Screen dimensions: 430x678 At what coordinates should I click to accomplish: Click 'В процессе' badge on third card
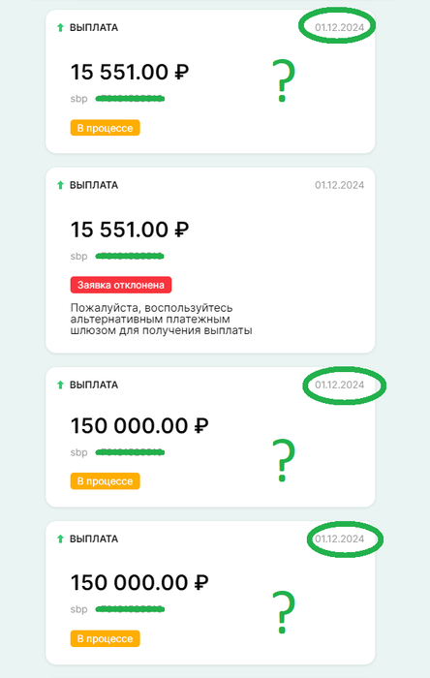pos(105,481)
